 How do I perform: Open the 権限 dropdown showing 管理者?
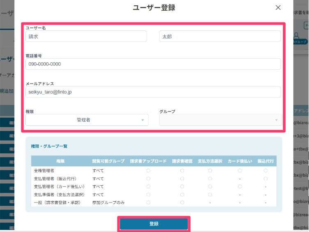[86, 120]
